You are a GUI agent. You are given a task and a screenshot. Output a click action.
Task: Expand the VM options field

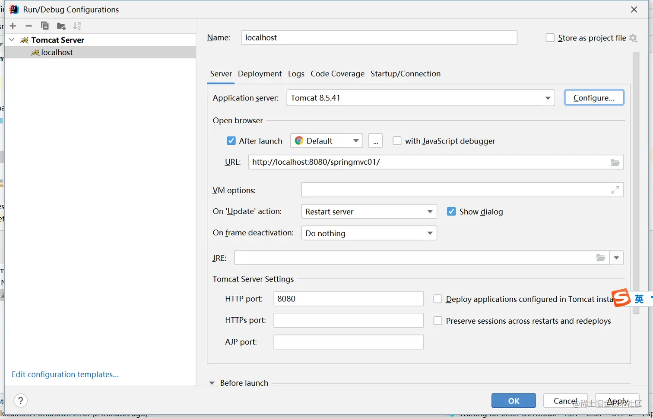pos(615,190)
